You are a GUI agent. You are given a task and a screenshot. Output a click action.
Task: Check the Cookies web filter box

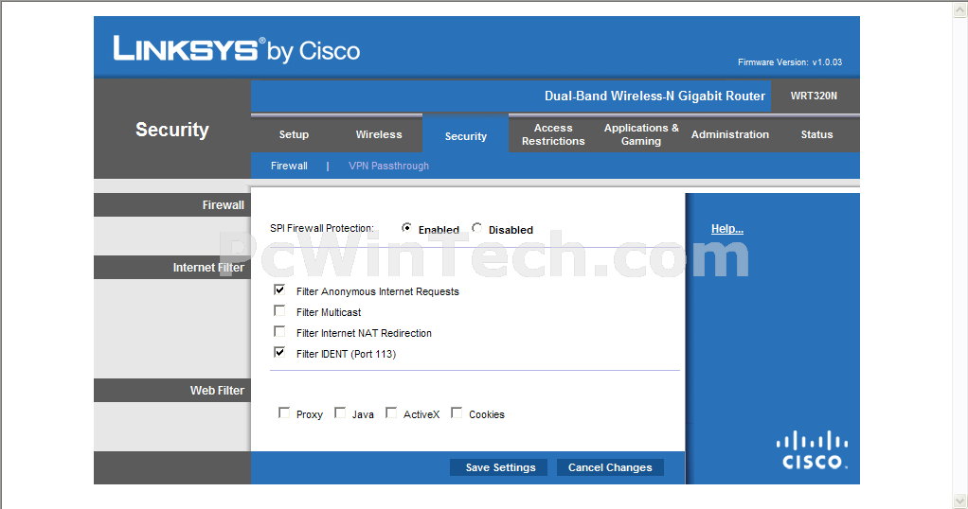457,412
